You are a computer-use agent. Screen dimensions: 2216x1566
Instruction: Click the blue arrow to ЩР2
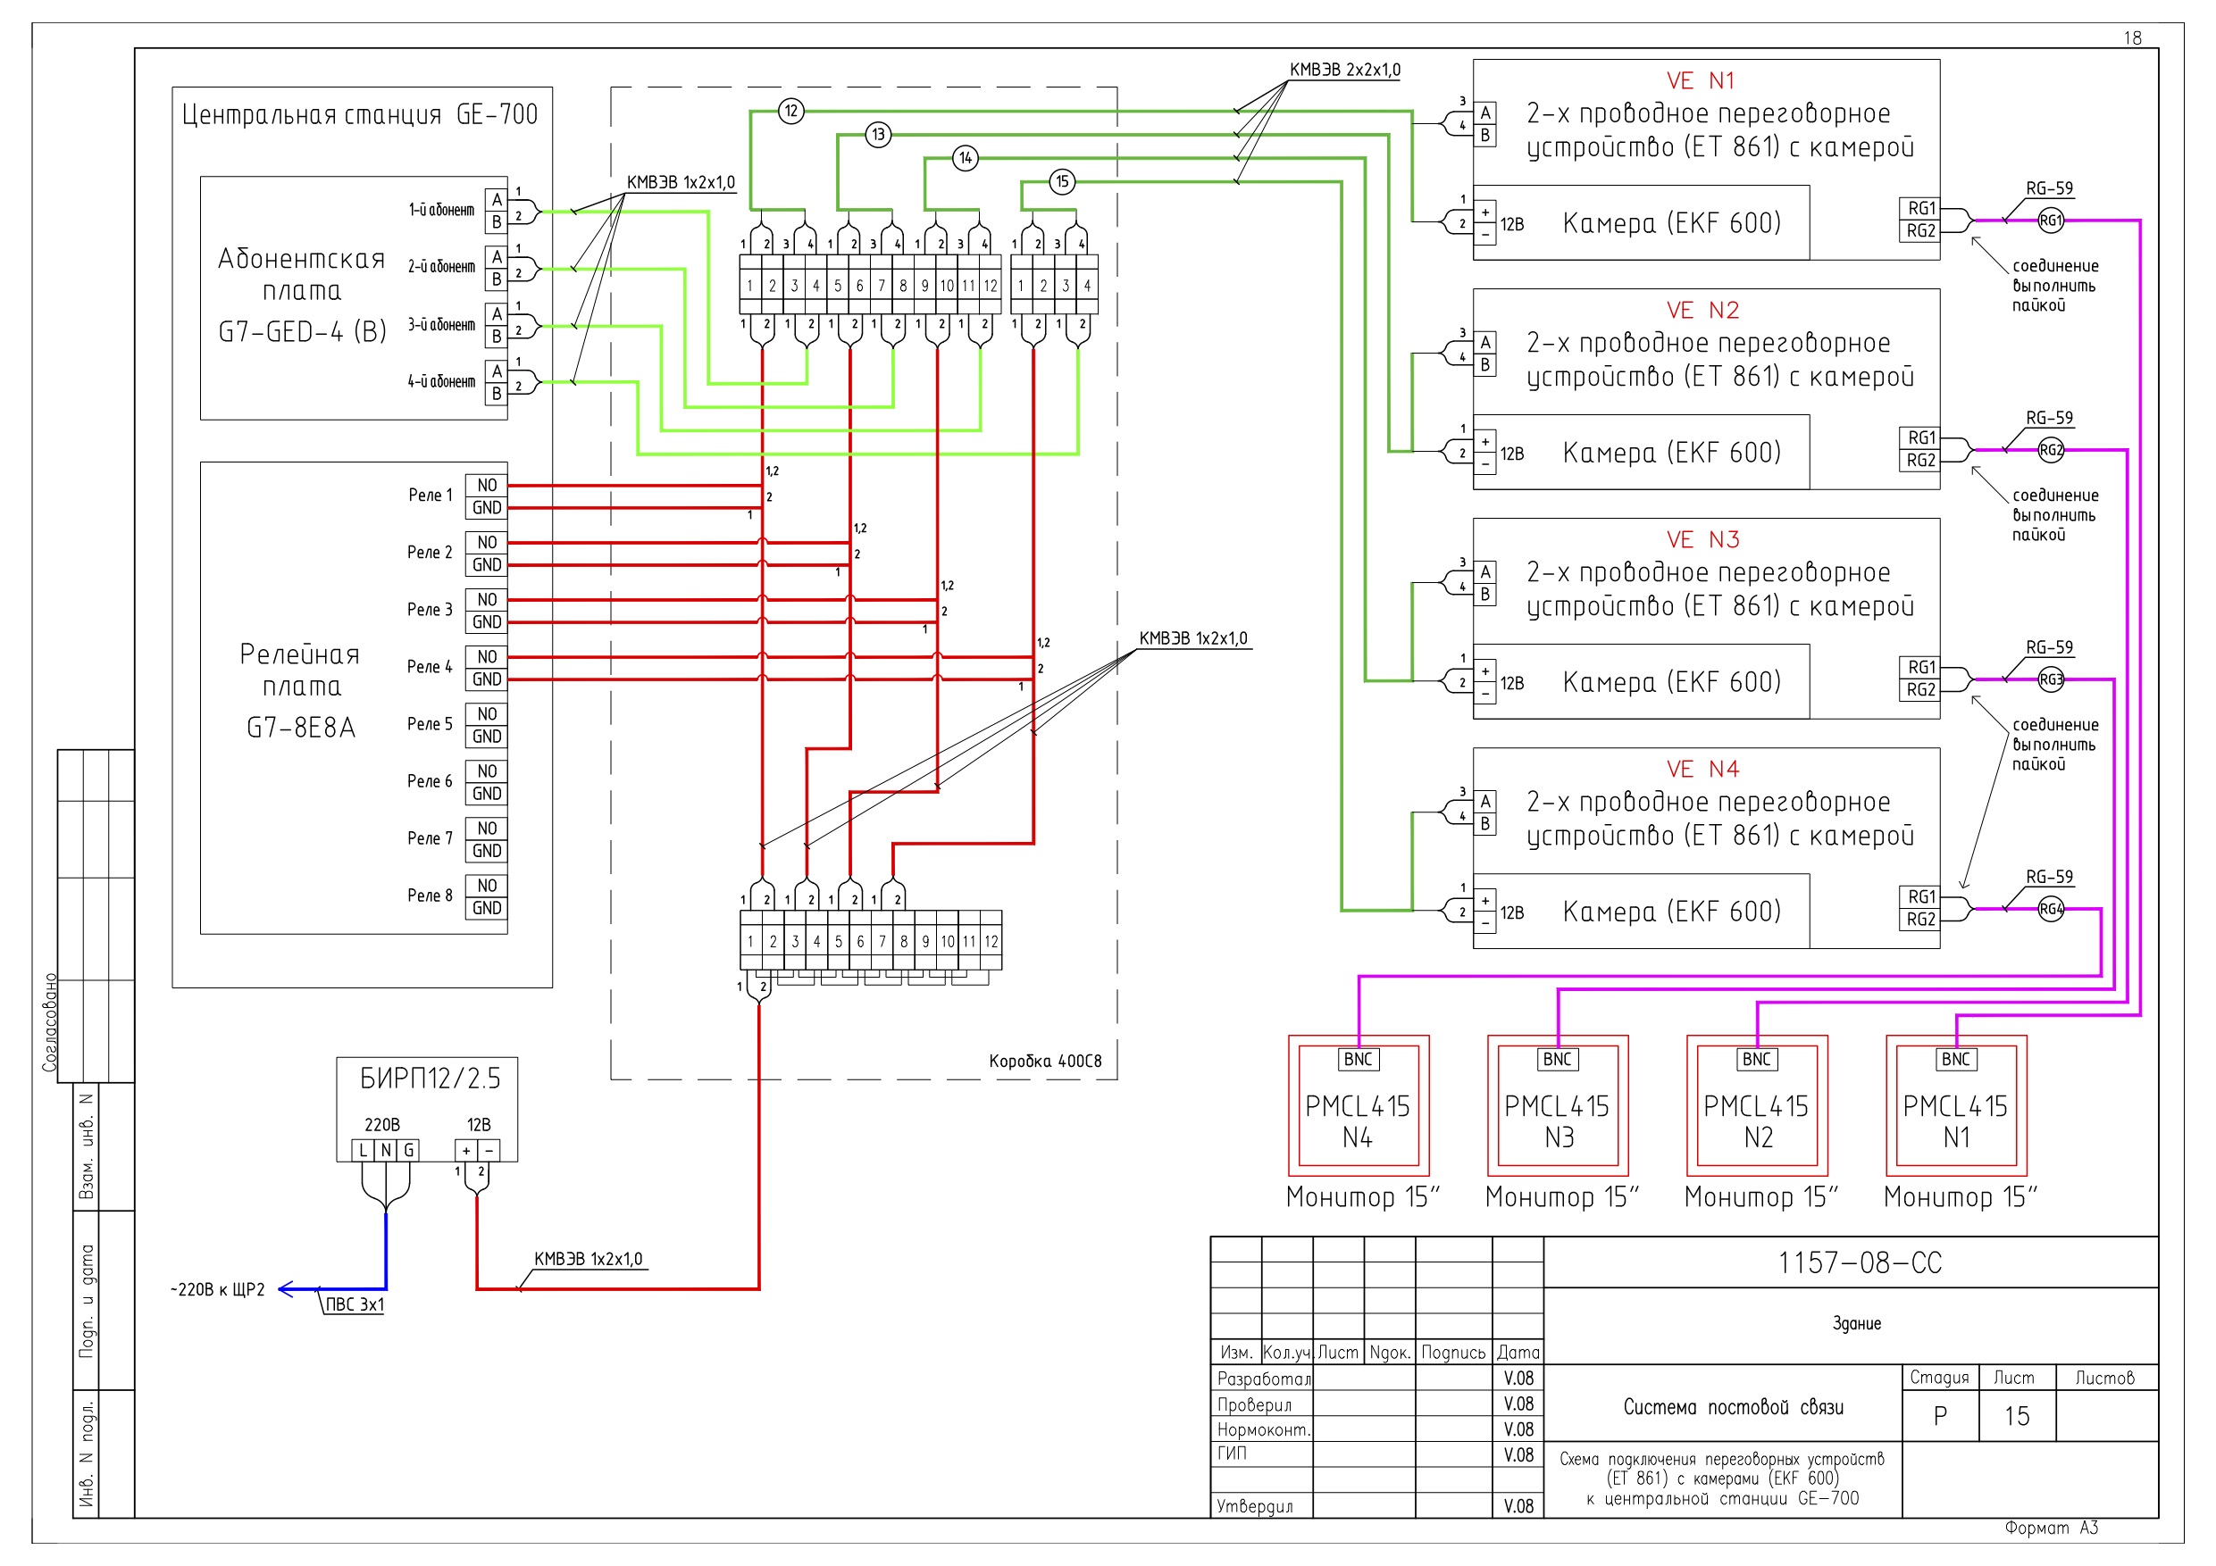[x=288, y=1289]
